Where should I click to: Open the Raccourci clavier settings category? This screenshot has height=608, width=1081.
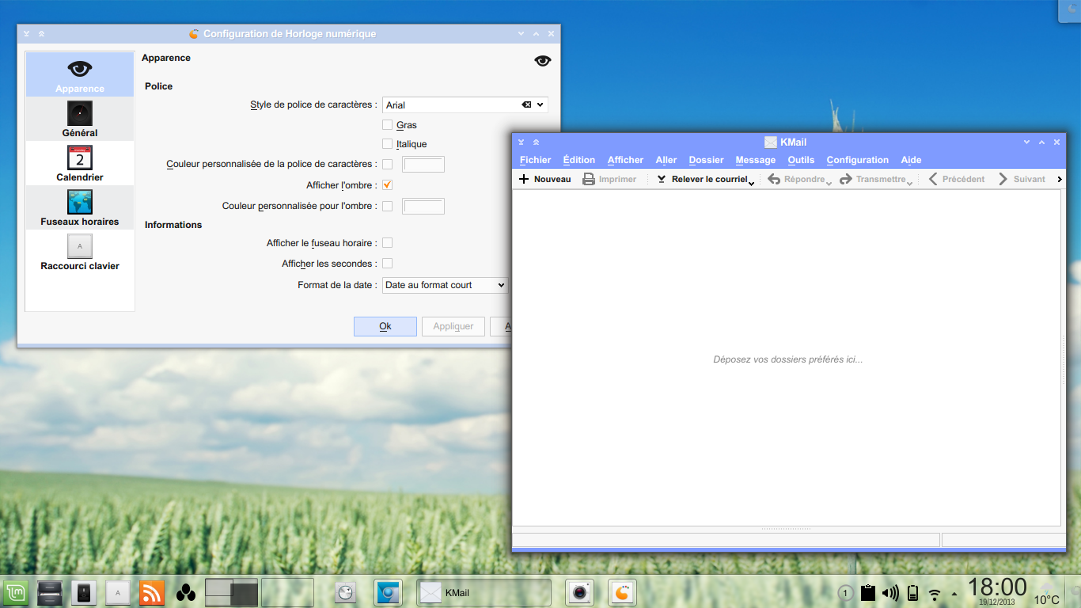(x=80, y=252)
